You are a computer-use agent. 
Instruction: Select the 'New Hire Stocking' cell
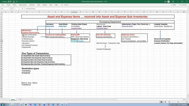[x=103, y=35]
